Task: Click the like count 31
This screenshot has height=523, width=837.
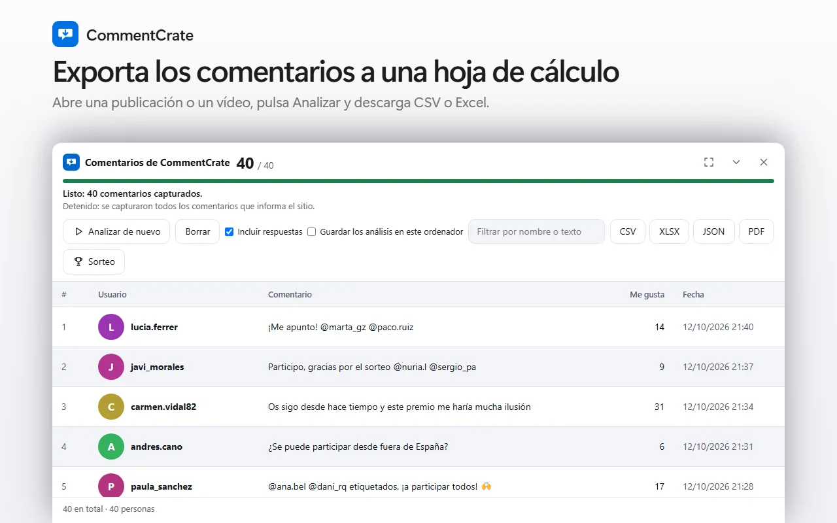Action: coord(659,407)
